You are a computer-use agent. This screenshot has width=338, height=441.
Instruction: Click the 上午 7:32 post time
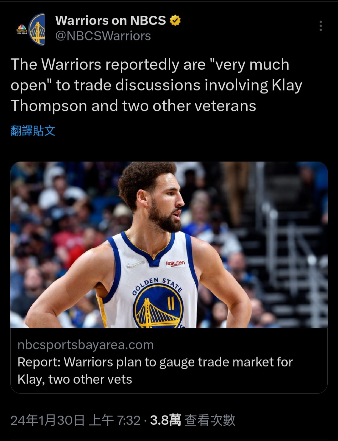click(115, 420)
